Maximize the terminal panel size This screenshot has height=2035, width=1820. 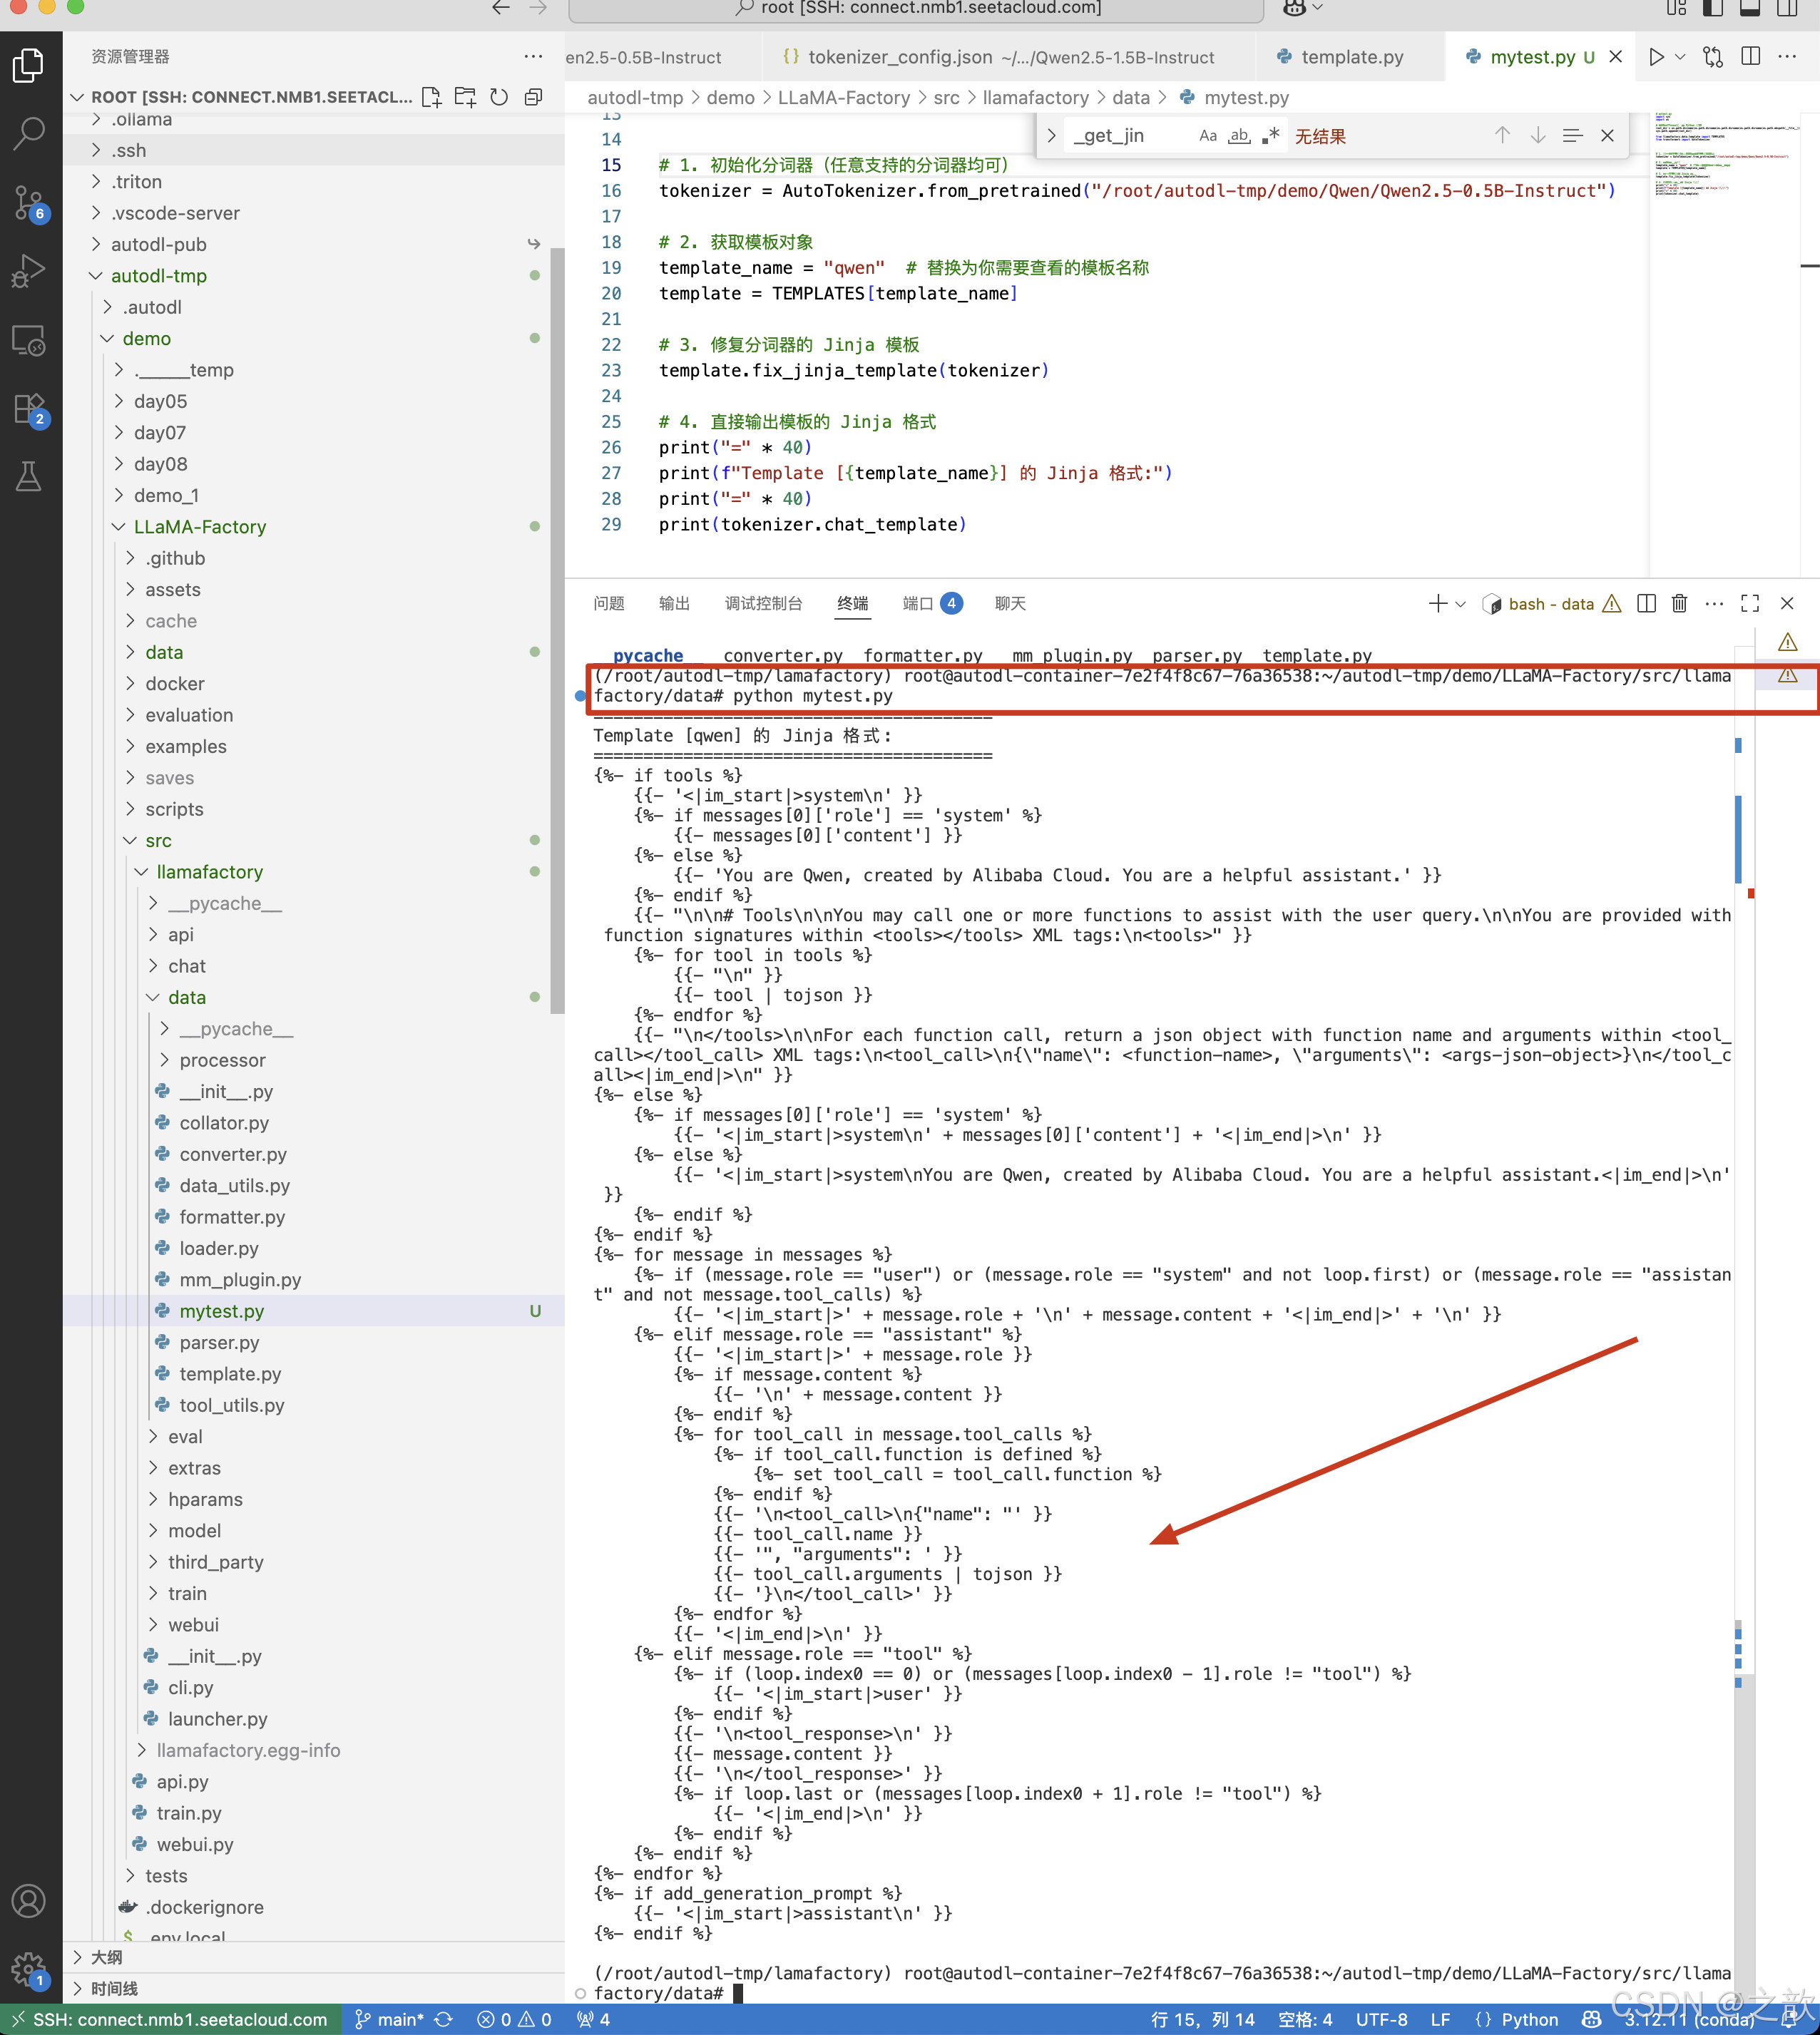1750,603
